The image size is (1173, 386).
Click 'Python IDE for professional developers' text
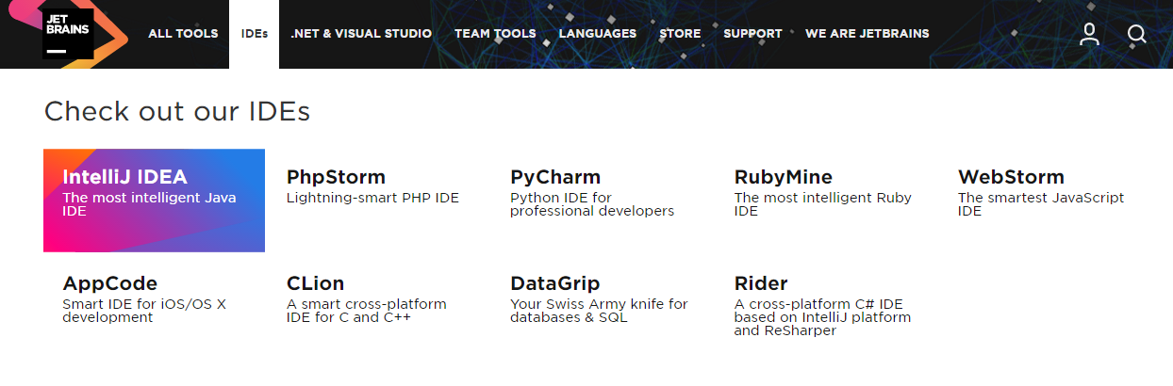(x=592, y=204)
